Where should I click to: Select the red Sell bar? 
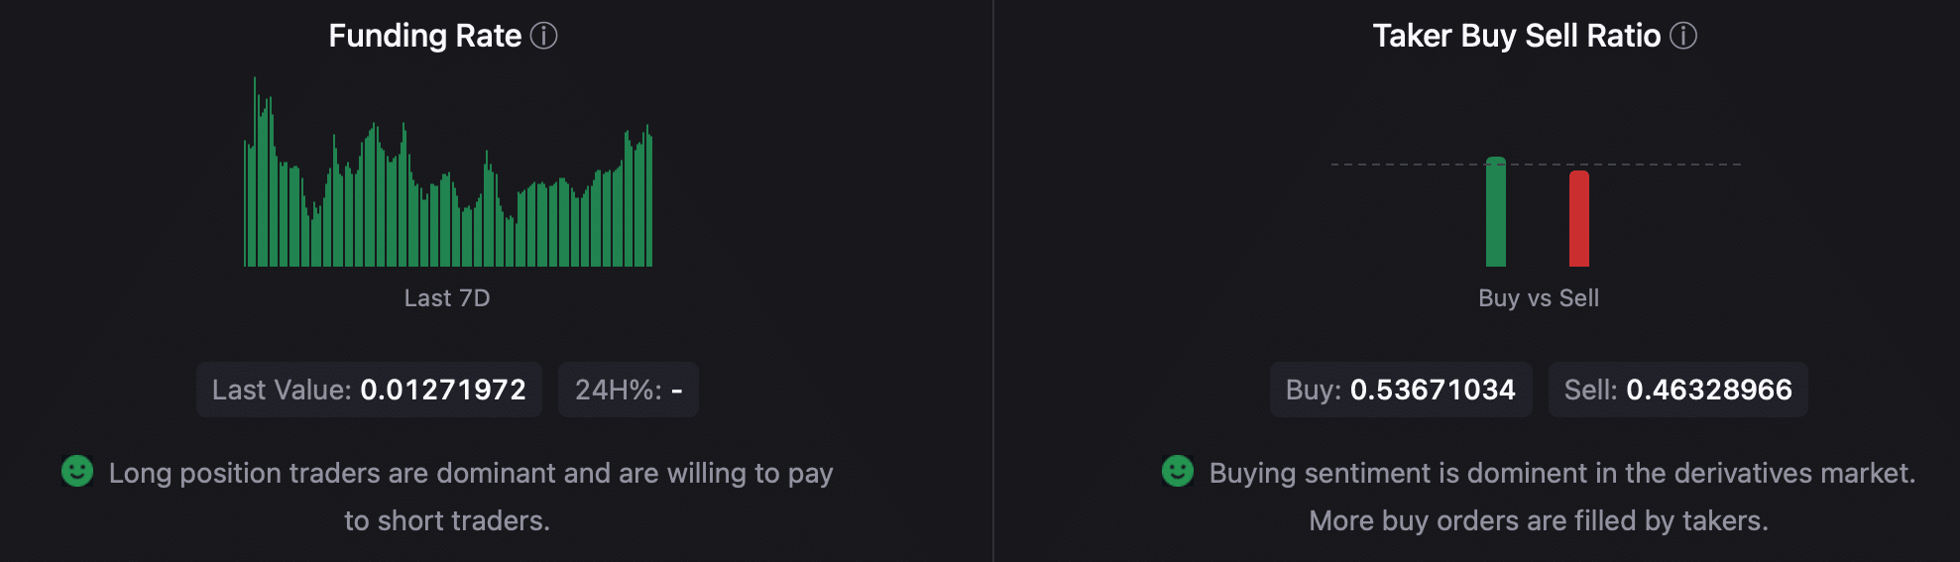click(x=1579, y=219)
